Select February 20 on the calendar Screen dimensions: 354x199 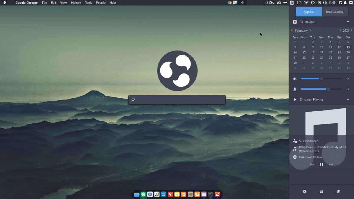[x=348, y=52]
